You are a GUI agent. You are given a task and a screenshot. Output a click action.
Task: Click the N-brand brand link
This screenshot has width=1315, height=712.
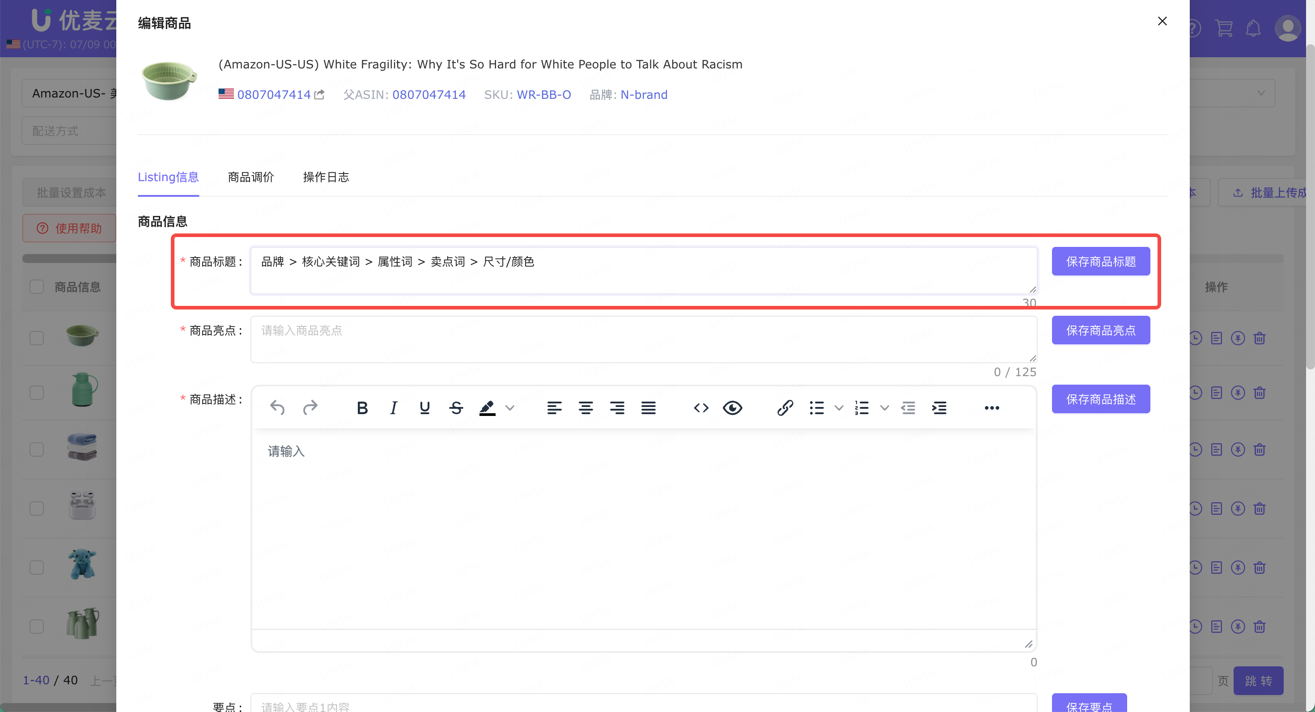[x=644, y=94]
